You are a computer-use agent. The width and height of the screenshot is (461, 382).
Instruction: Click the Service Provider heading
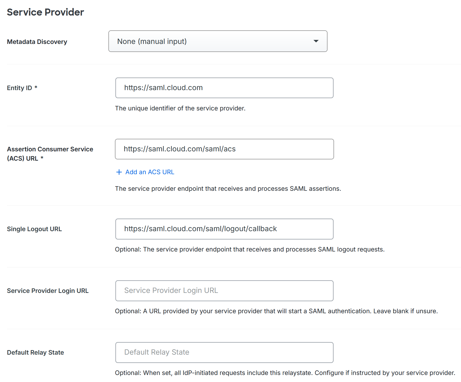pos(45,12)
